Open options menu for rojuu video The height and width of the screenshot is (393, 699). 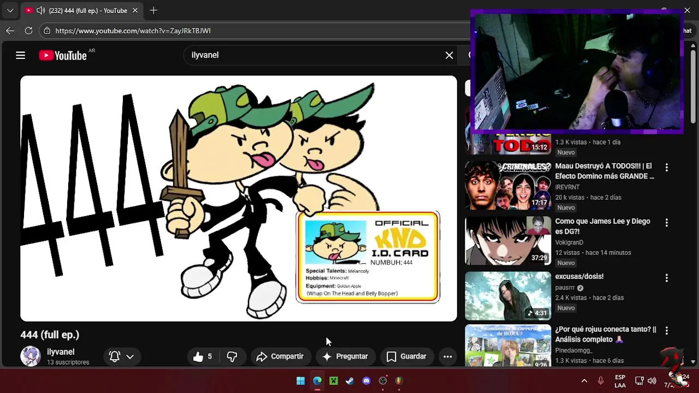666,330
